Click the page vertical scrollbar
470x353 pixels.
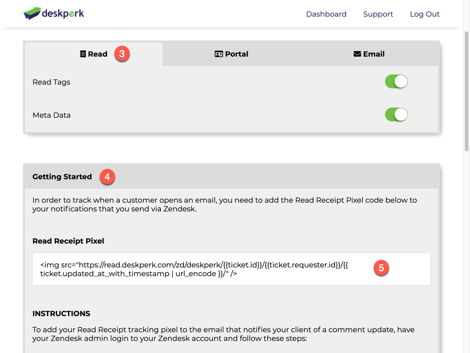[x=467, y=92]
